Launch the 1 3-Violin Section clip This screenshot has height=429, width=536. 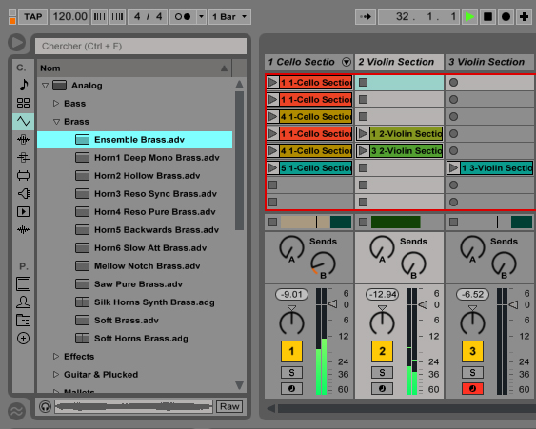[453, 168]
